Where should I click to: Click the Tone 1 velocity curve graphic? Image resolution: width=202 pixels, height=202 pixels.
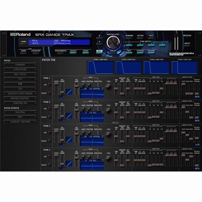[x=69, y=92]
